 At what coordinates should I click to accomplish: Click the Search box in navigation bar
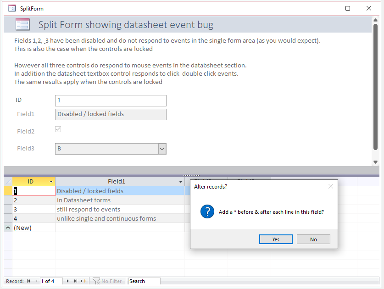pos(144,281)
